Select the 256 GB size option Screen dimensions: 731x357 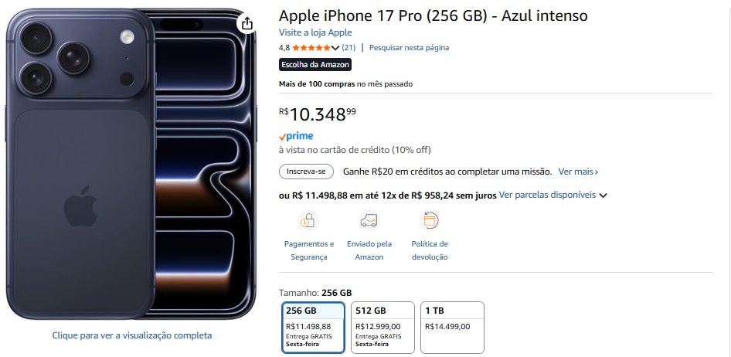314,327
